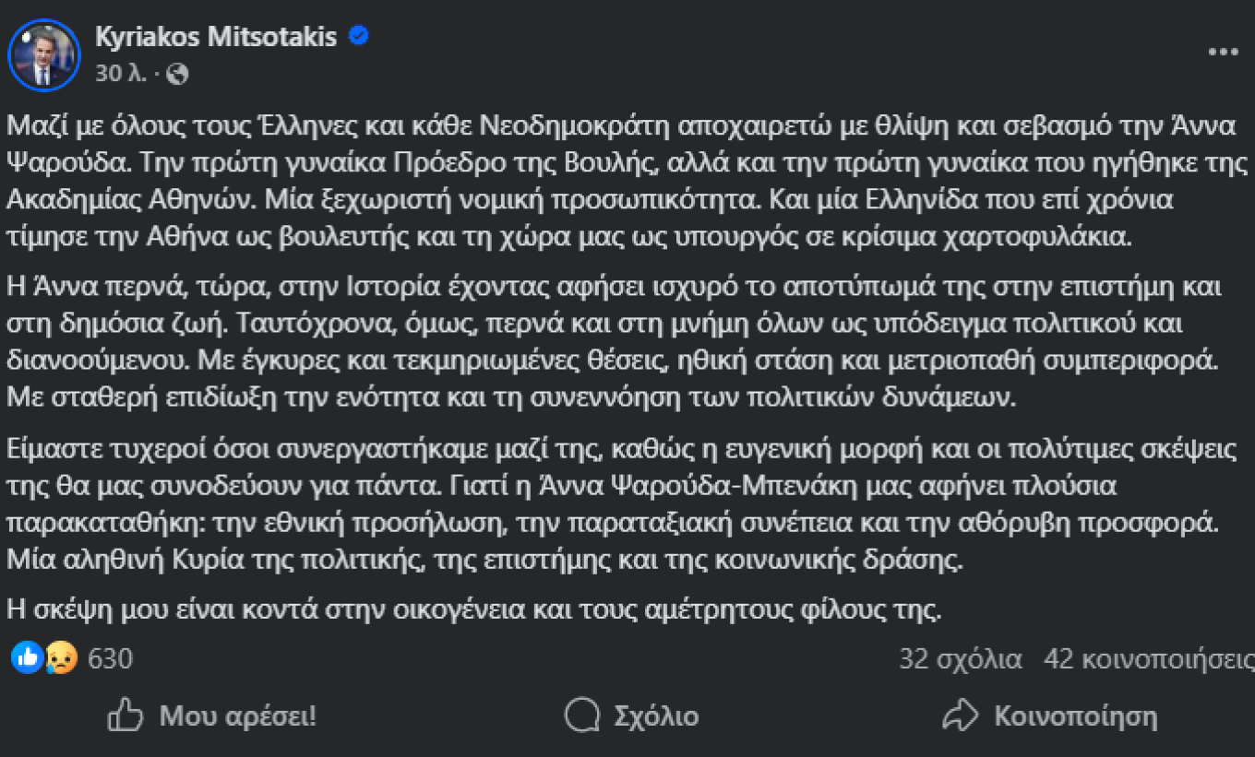Screen dimensions: 1255x757
Task: Click the last line 'Η σκέψη μου είναι'
Action: 472,609
